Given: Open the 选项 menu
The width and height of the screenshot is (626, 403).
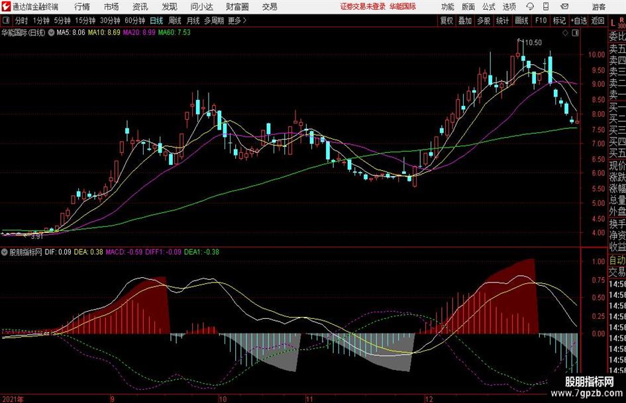Looking at the screenshot, I should tap(509, 7).
